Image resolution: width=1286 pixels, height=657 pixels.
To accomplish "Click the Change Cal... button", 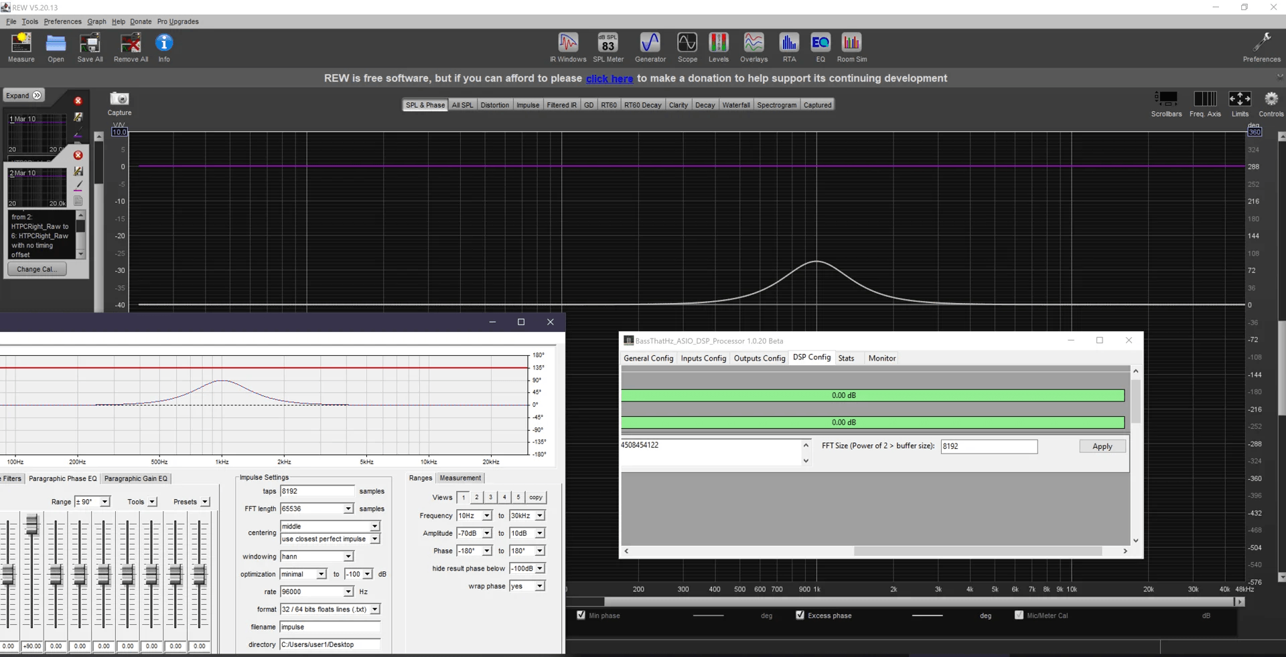I will 37,269.
